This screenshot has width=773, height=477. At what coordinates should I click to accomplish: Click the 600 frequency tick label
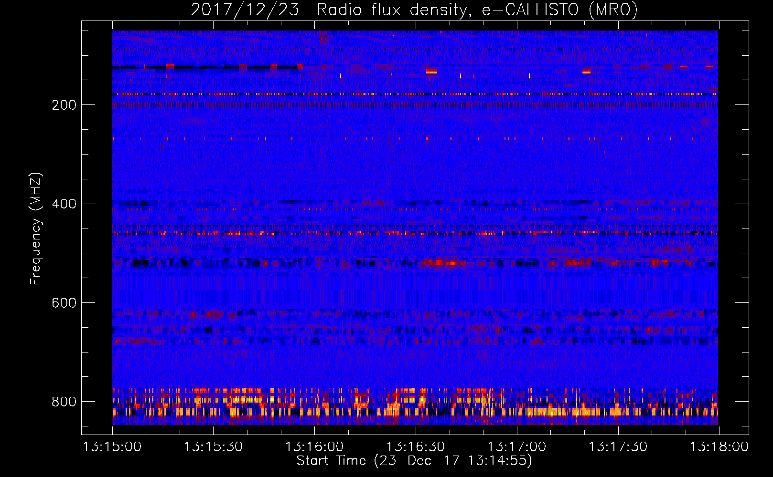click(64, 303)
